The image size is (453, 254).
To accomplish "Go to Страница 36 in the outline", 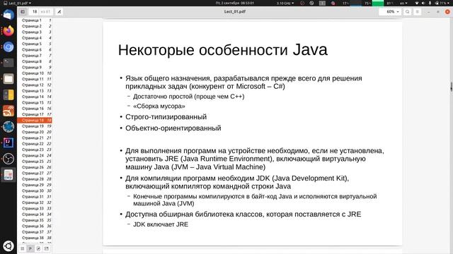I will click(x=35, y=226).
